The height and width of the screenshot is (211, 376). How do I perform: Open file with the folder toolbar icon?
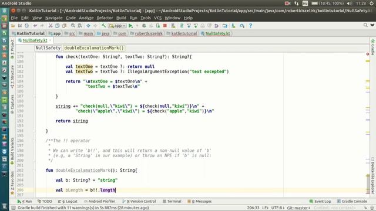[x=13, y=26]
